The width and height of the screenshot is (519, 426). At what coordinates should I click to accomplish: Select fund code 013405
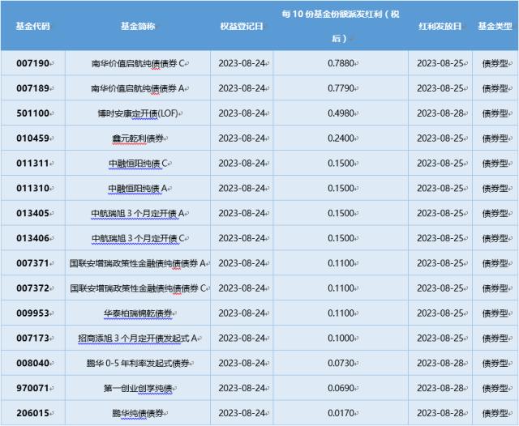coord(32,213)
